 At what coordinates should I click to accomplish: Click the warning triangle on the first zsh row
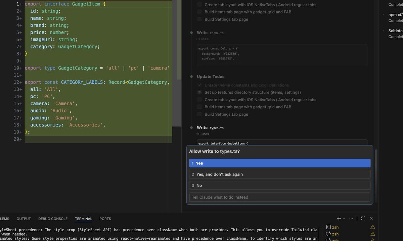[x=372, y=227]
